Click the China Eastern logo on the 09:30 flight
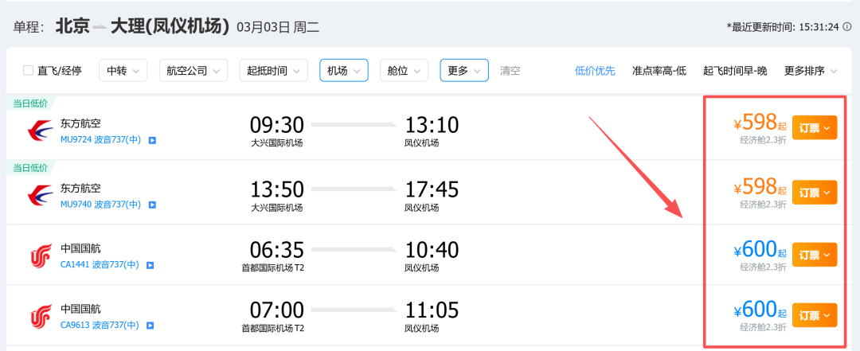This screenshot has width=860, height=351. pos(40,131)
